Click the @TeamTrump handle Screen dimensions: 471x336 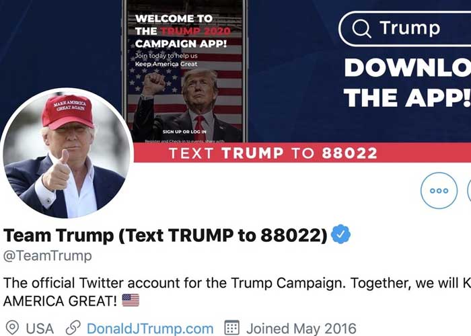(48, 256)
